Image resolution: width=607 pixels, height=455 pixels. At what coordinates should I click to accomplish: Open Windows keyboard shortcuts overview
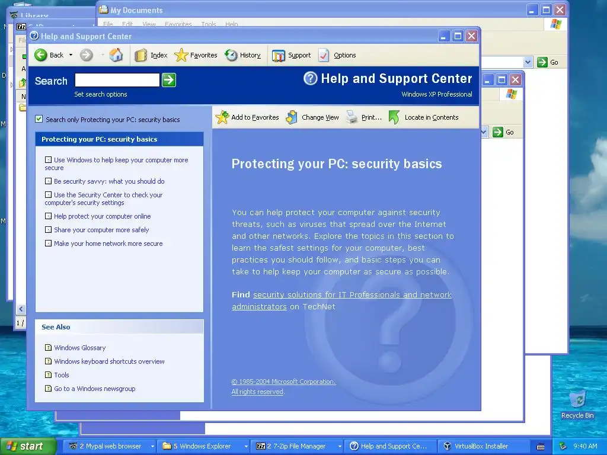109,361
